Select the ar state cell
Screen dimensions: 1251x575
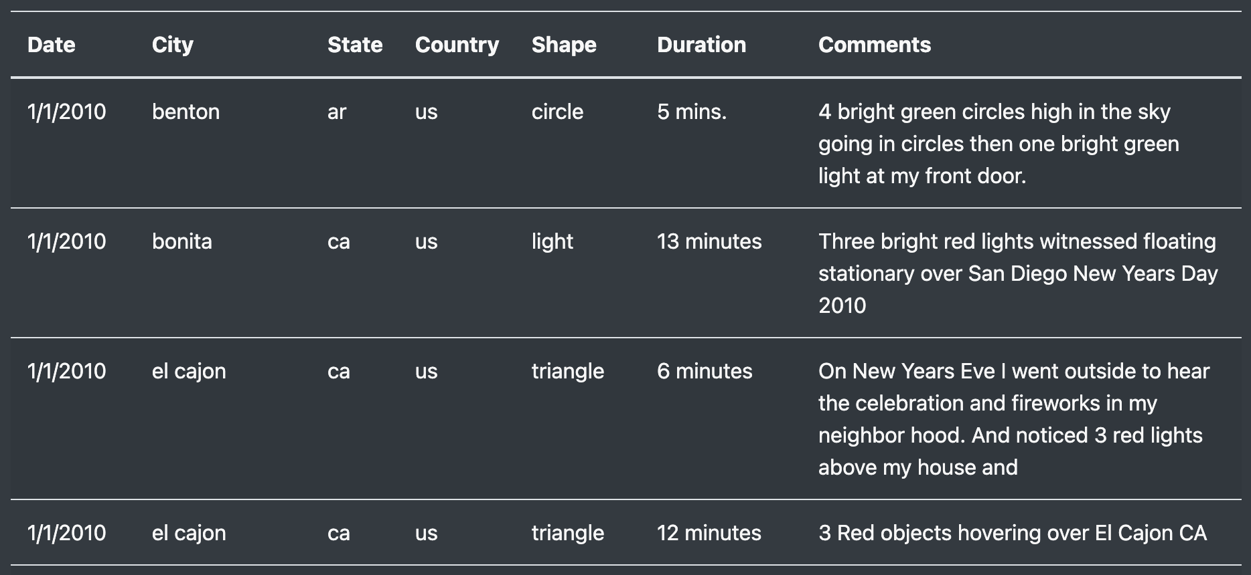[x=337, y=112]
